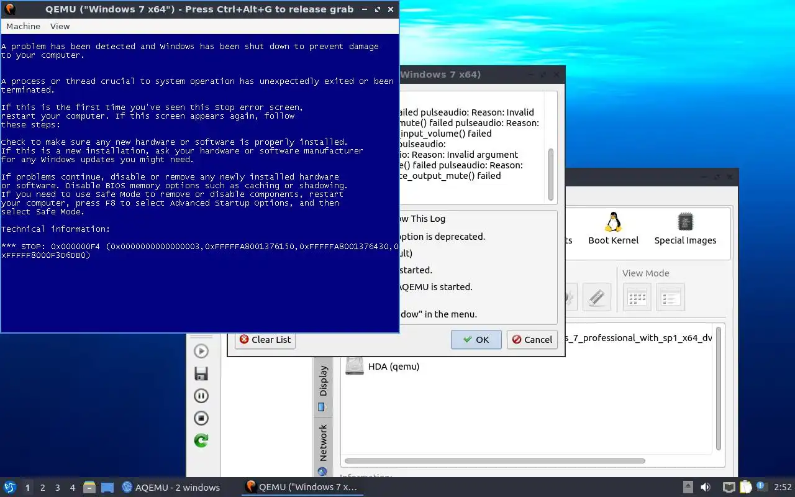Click the network tray icon
This screenshot has width=795, height=497.
point(729,487)
